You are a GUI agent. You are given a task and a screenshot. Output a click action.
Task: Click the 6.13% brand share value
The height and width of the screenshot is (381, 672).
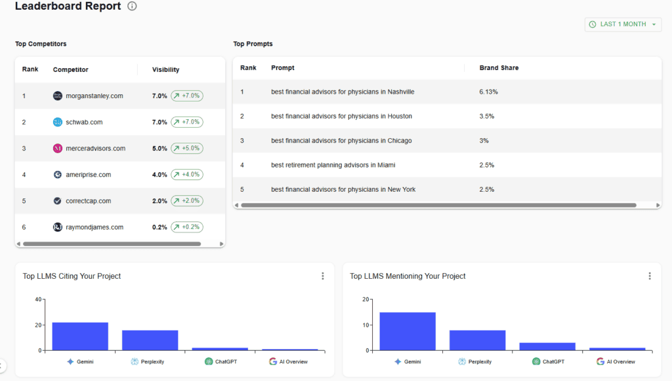(x=488, y=92)
